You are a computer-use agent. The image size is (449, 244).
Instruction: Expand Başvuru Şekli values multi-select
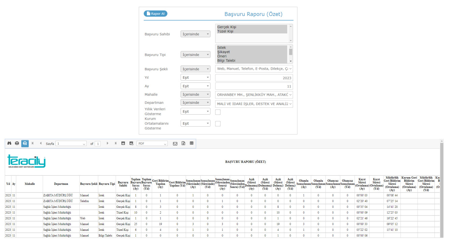[254, 69]
